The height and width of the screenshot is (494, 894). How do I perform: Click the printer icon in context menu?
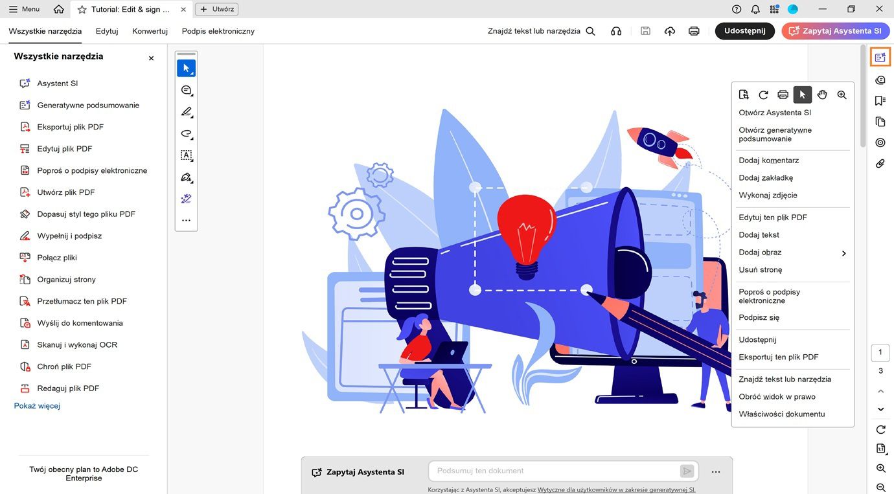[783, 95]
